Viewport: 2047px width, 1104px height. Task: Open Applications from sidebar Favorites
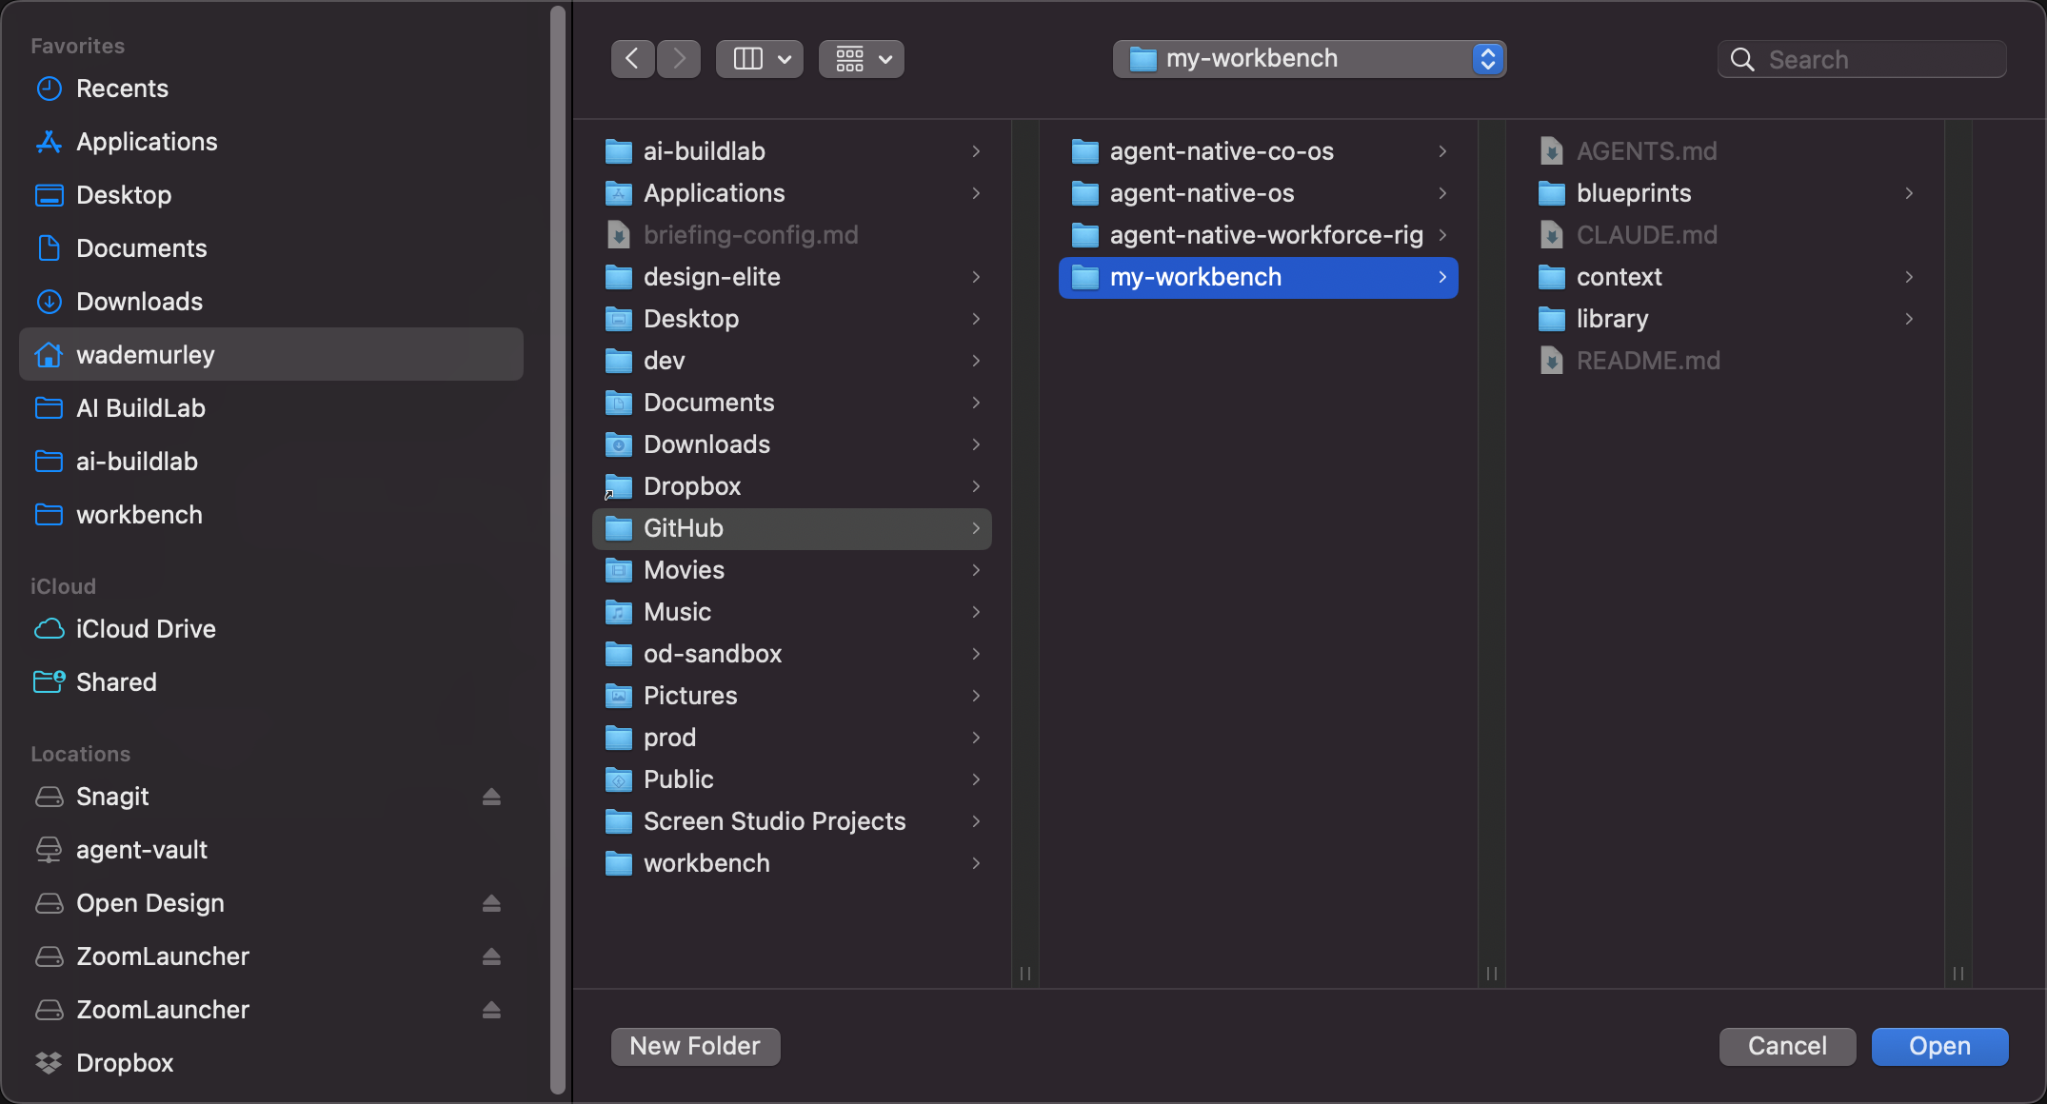(271, 142)
